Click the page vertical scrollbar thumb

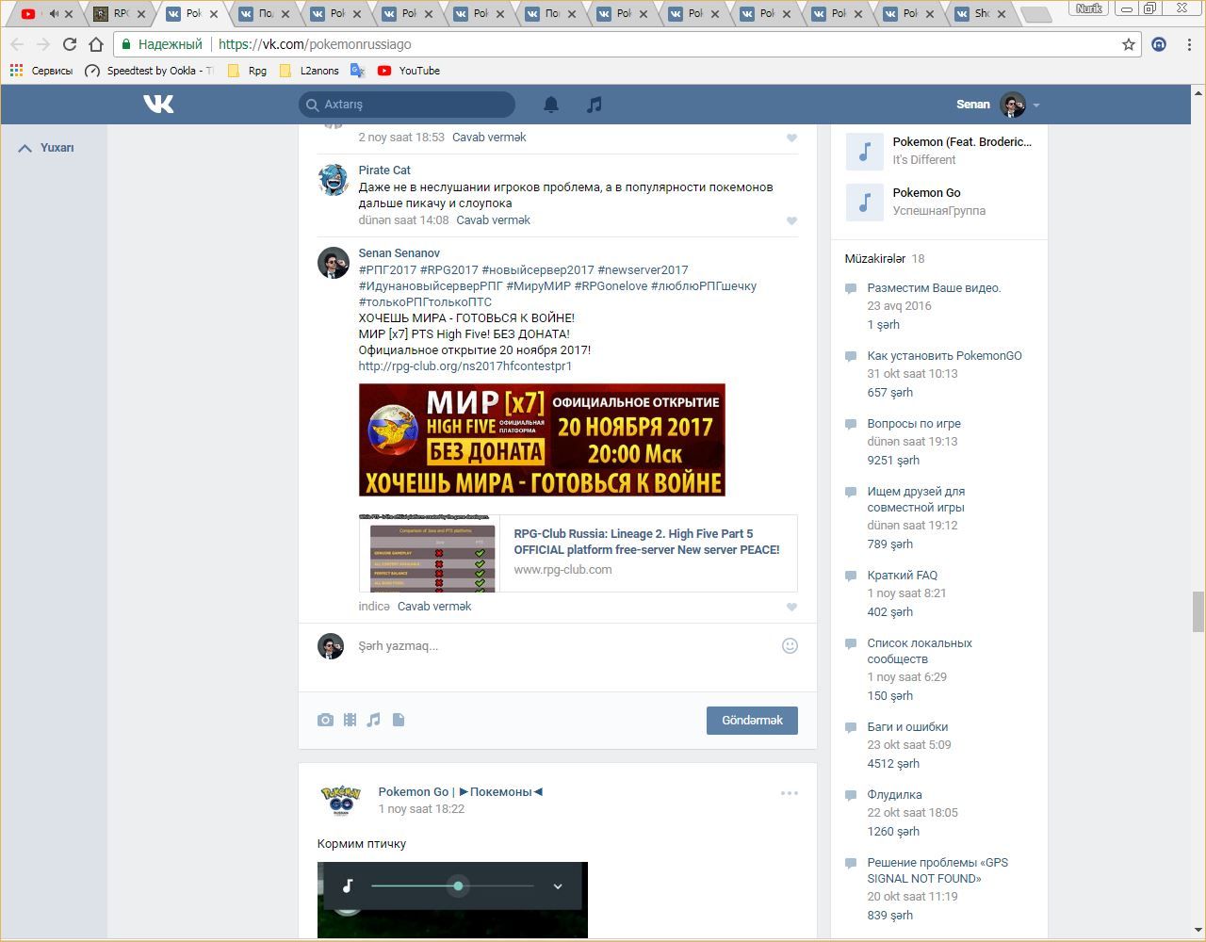(x=1198, y=612)
